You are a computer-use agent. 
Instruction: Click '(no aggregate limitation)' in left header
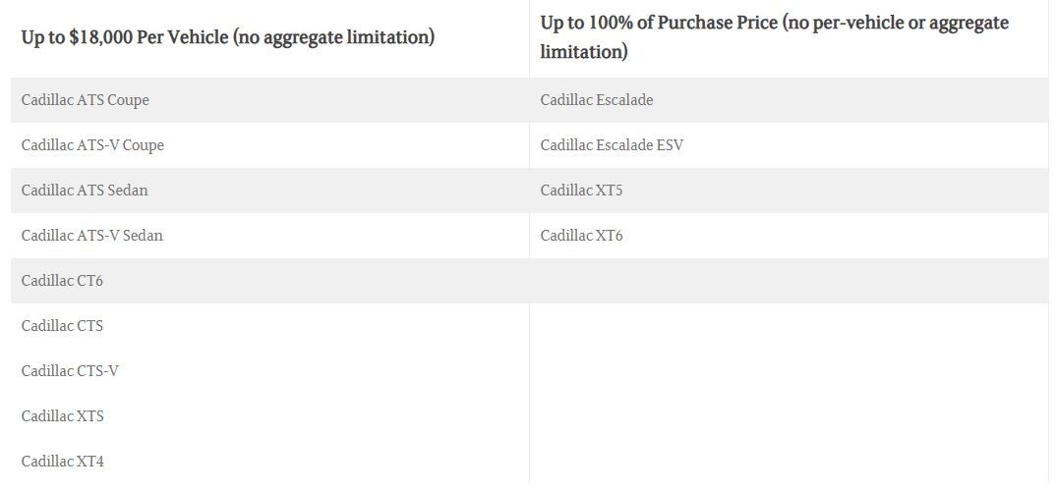click(333, 37)
